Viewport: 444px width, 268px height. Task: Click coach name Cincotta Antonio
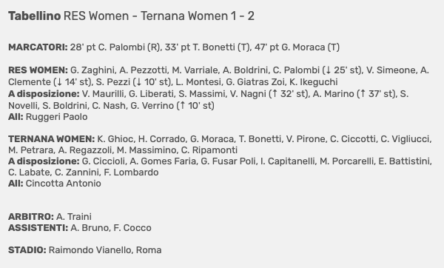[64, 184]
